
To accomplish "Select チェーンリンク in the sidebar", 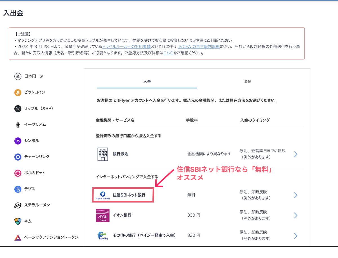I will [37, 157].
